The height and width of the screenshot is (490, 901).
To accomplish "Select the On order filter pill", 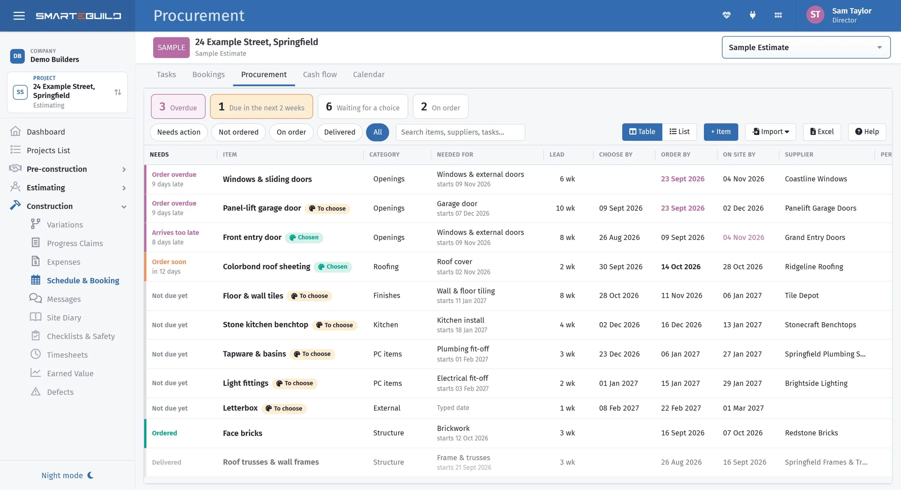I will click(291, 132).
